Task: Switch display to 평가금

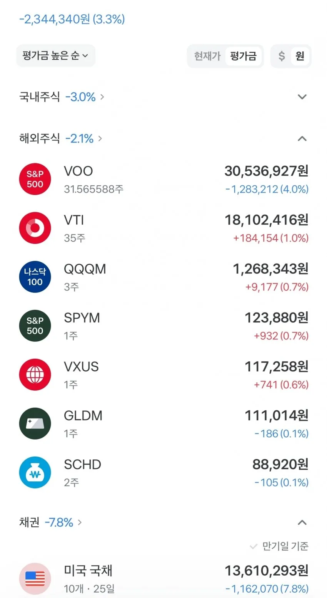Action: click(x=243, y=56)
